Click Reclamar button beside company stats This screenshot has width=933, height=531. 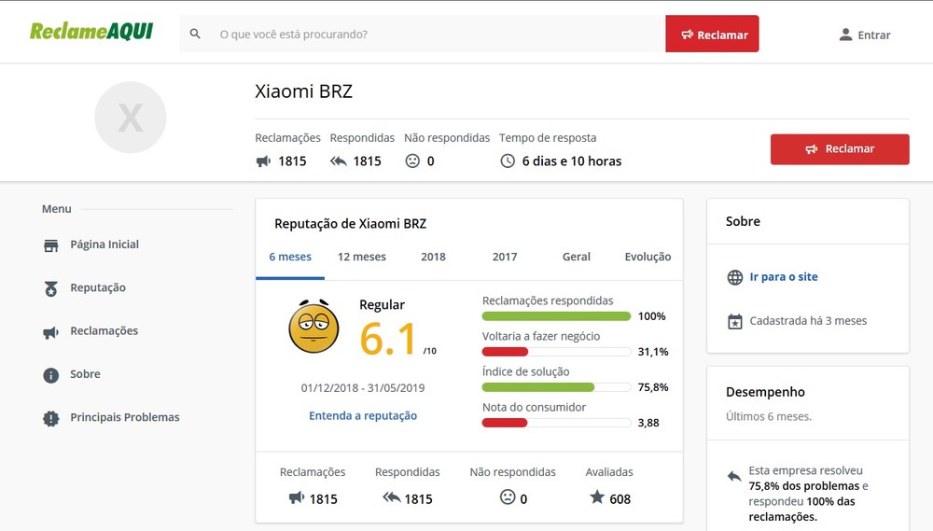click(840, 148)
